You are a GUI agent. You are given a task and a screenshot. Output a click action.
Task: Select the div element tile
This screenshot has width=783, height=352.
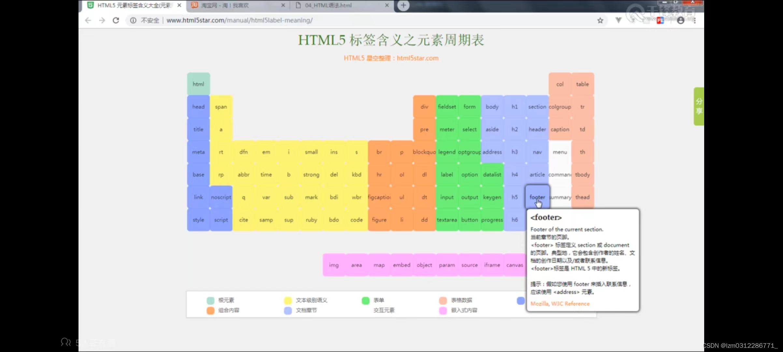(x=424, y=107)
